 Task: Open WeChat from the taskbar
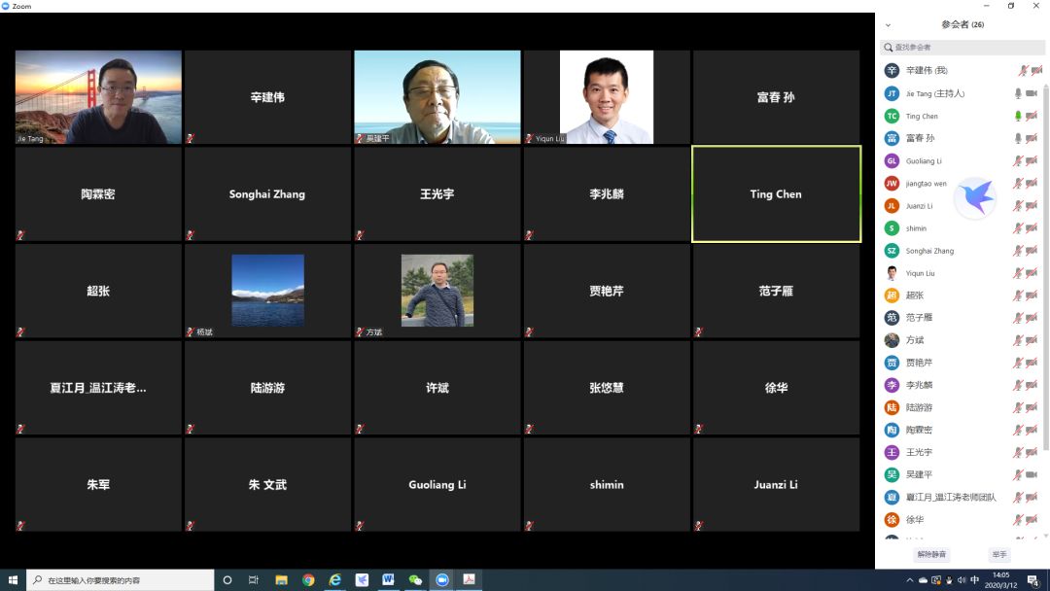[415, 580]
